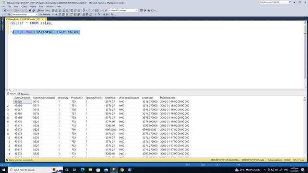Click the Cut scissors icon
This screenshot has width=308, height=173.
[72, 11]
